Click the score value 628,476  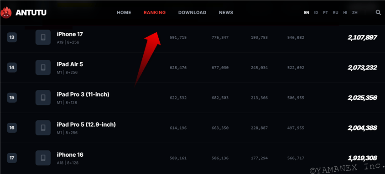coord(178,68)
